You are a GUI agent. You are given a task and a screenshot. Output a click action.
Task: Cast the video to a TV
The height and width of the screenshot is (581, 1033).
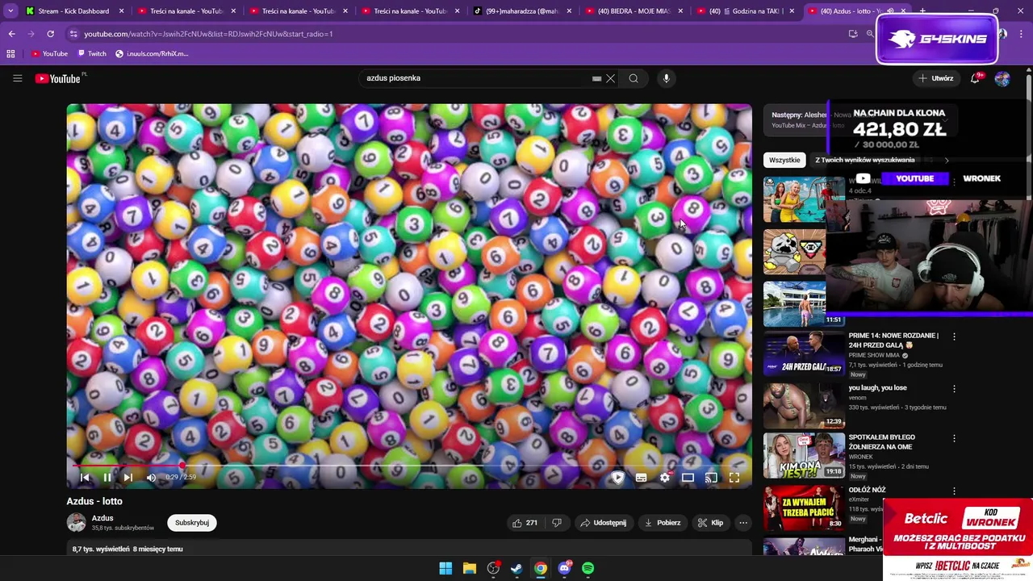[711, 478]
